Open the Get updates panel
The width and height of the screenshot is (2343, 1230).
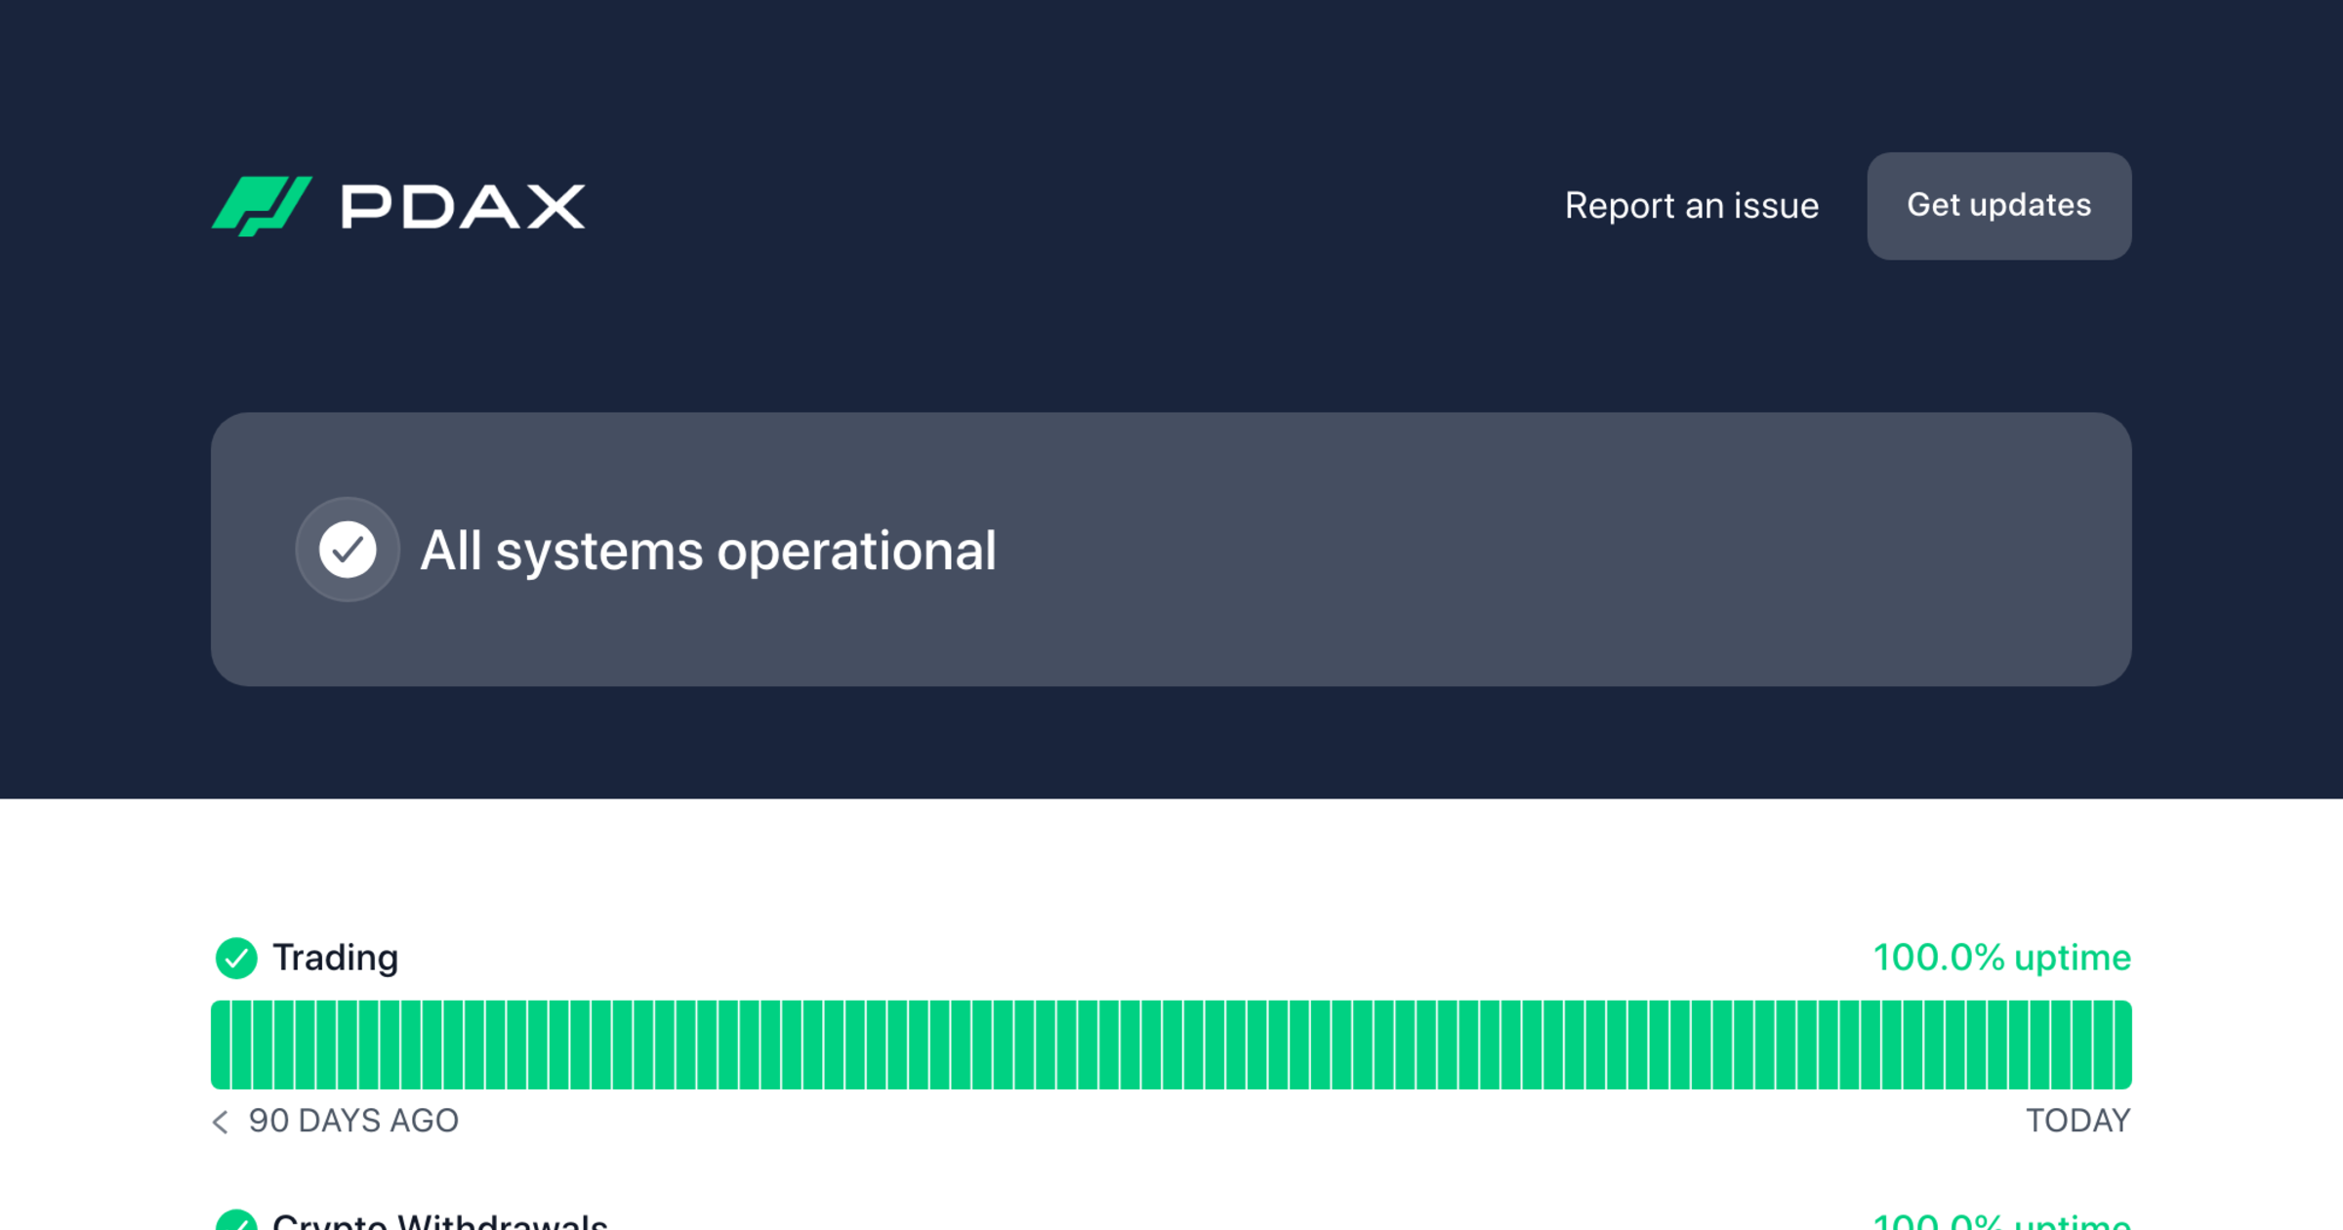pyautogui.click(x=1998, y=206)
